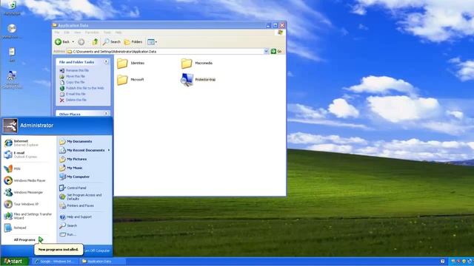Open Search from Start menu
This screenshot has height=266, width=474.
(68, 225)
